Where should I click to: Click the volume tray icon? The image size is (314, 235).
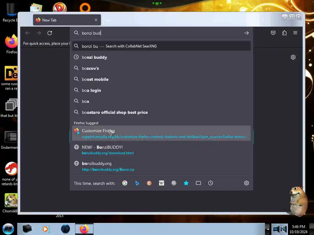click(x=284, y=229)
